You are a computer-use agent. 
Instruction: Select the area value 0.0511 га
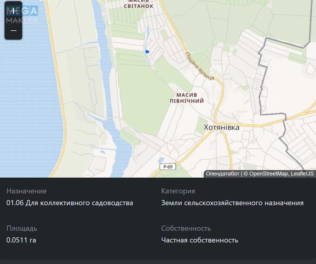[x=21, y=240]
